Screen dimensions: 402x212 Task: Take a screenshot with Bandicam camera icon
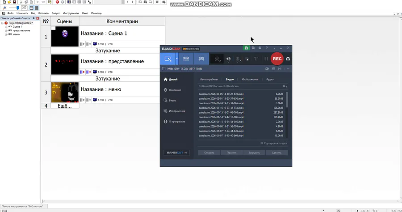pos(288,59)
